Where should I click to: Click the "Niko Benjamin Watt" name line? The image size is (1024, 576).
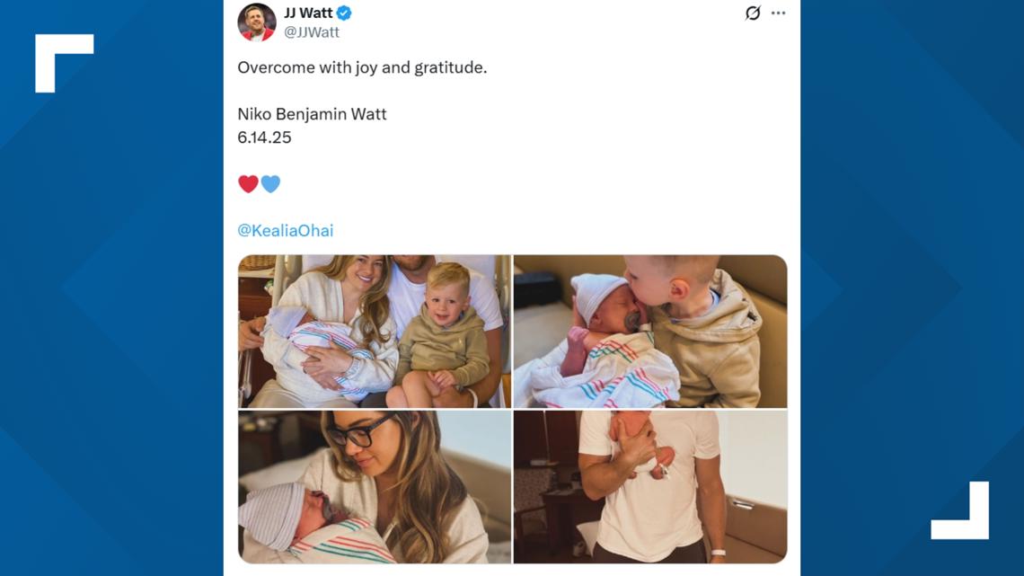tap(312, 114)
